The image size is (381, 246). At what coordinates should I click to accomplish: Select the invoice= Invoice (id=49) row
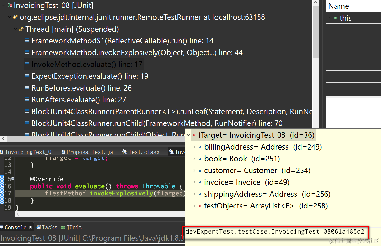tap(247, 182)
